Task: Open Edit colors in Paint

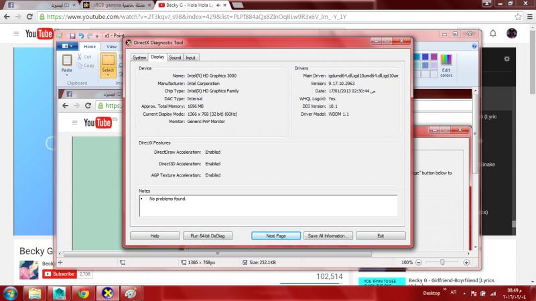Action: pos(446,66)
